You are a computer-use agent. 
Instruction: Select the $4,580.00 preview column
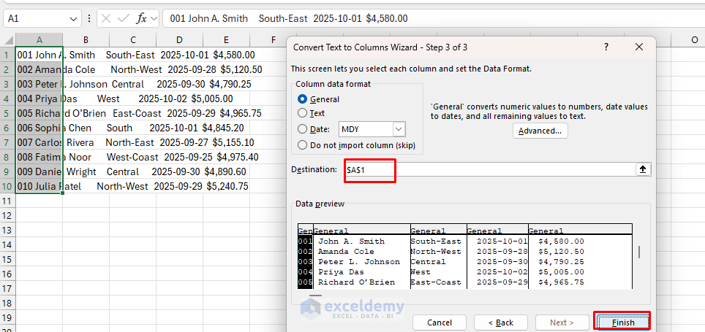(x=581, y=257)
